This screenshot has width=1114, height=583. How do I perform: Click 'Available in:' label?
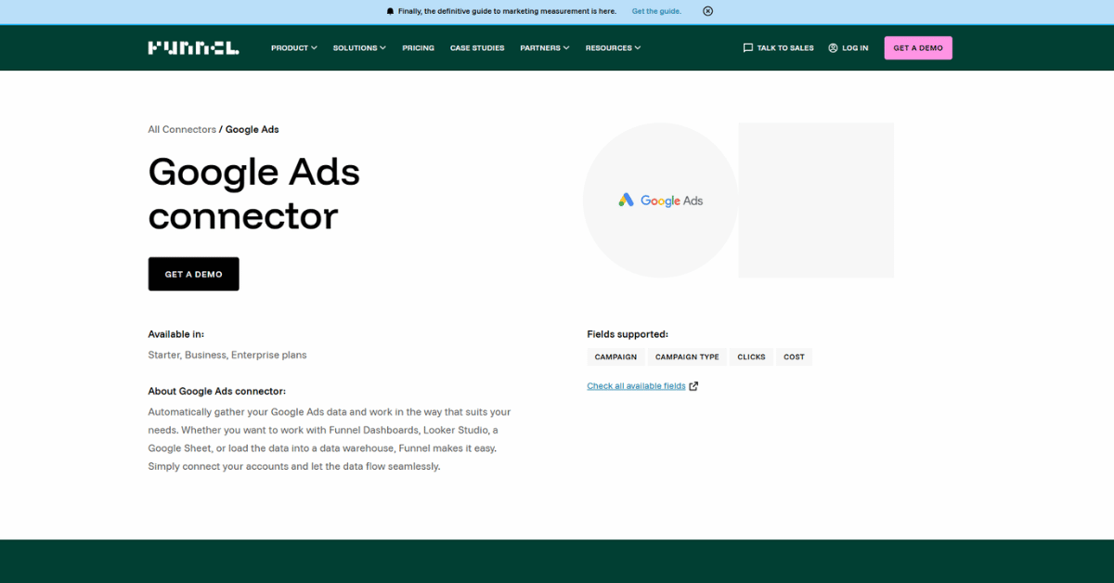pos(176,334)
